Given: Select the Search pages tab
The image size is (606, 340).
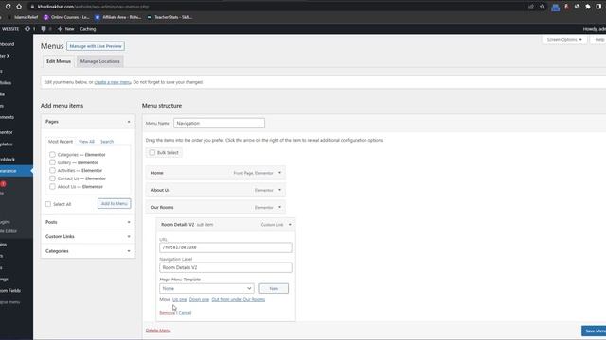Looking at the screenshot, I should (107, 142).
